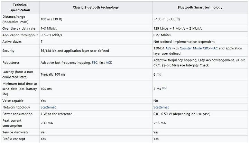Click Scatternet link under Classic Bluetooth column
Image resolution: width=249 pixels, height=143 pixels.
point(48,107)
